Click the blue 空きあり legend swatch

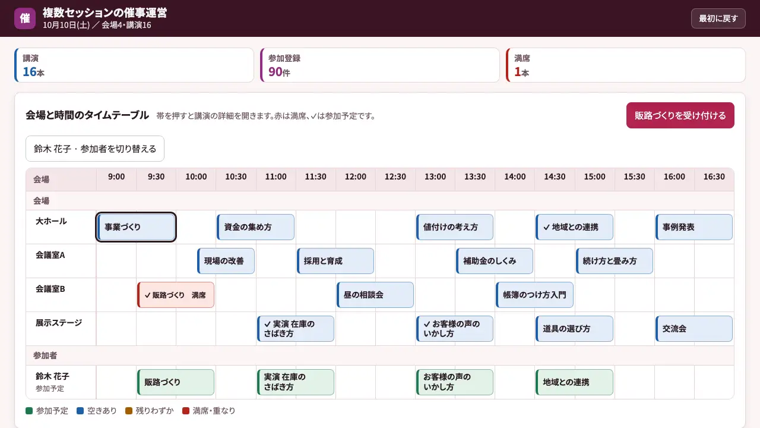coord(80,411)
